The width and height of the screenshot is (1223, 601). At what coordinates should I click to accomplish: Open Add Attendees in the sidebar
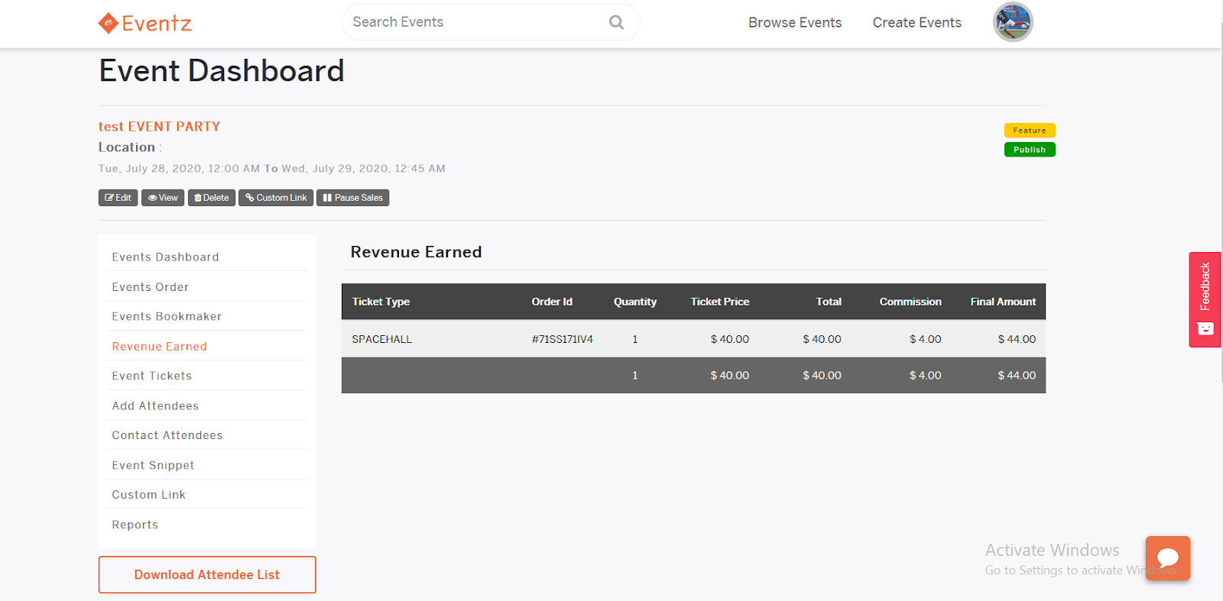pos(155,406)
